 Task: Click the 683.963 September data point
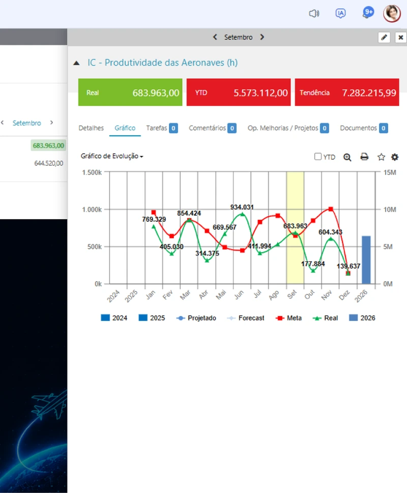click(x=295, y=233)
